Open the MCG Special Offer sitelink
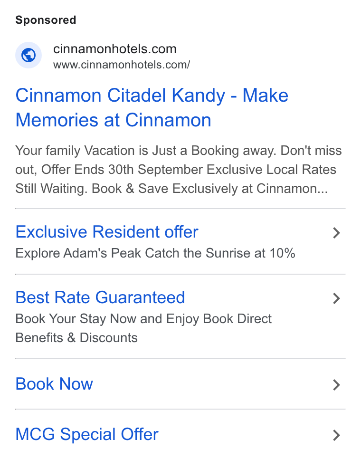 [x=87, y=434]
